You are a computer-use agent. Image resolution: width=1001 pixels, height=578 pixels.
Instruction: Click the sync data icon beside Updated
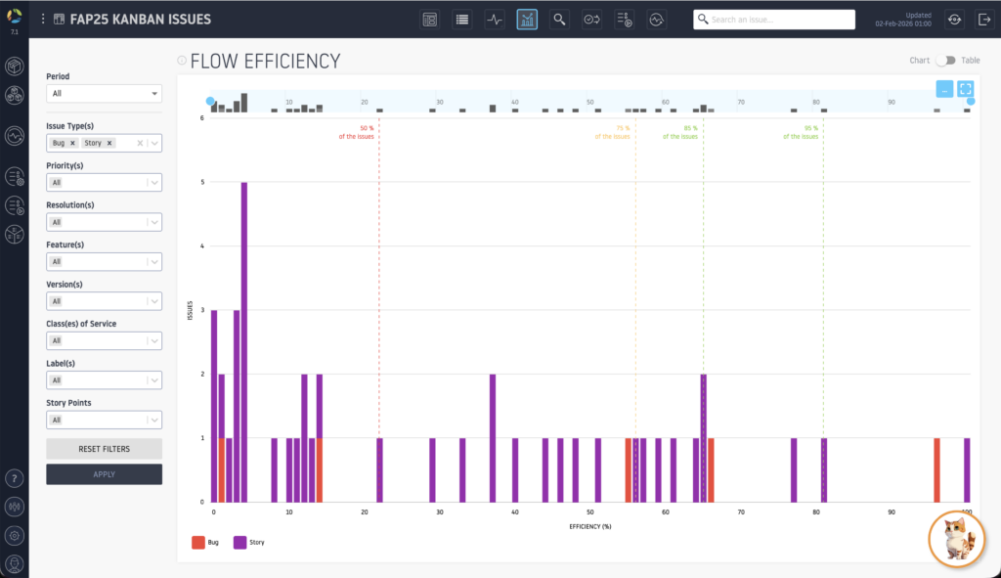point(954,19)
